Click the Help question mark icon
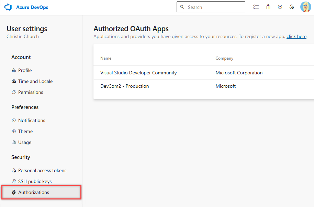The width and height of the screenshot is (314, 207). click(x=280, y=7)
